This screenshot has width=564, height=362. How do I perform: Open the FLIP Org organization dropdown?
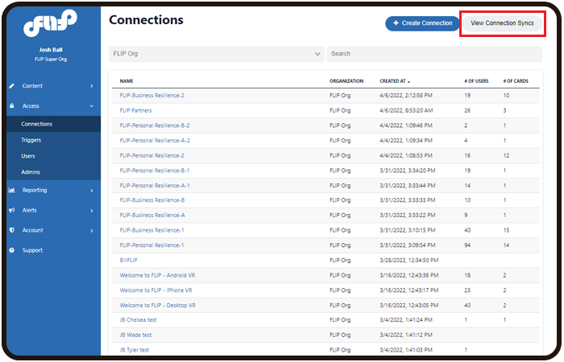point(217,54)
